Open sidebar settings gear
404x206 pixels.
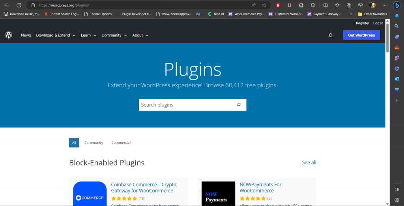click(397, 200)
